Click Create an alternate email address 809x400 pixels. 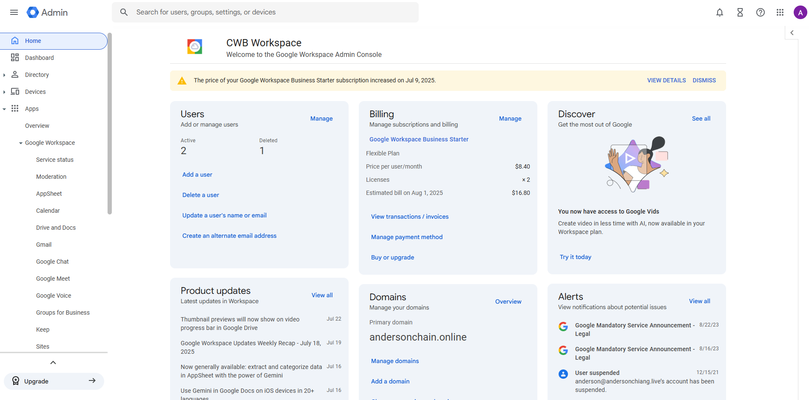[229, 236]
